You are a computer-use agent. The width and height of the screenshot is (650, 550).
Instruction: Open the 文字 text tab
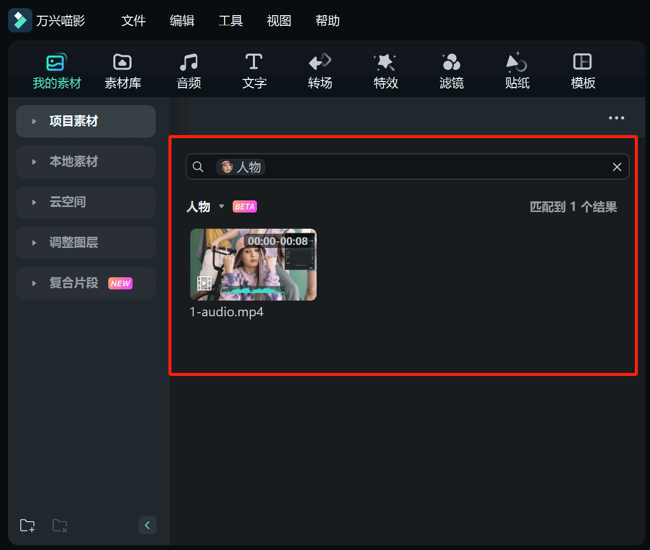(254, 71)
